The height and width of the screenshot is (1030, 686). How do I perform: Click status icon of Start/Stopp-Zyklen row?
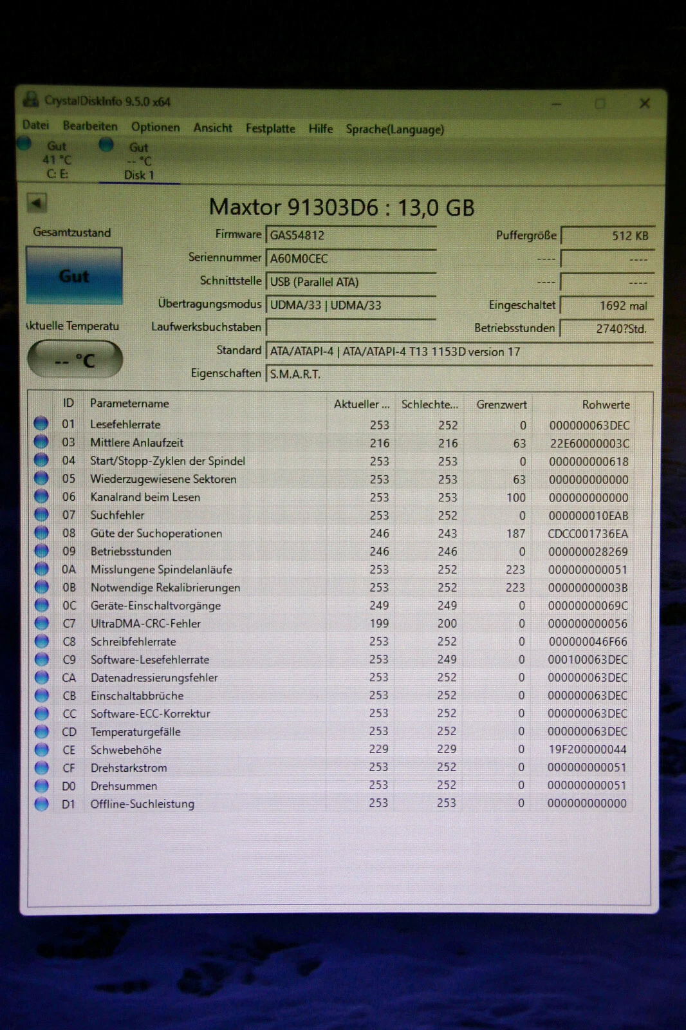pos(41,460)
